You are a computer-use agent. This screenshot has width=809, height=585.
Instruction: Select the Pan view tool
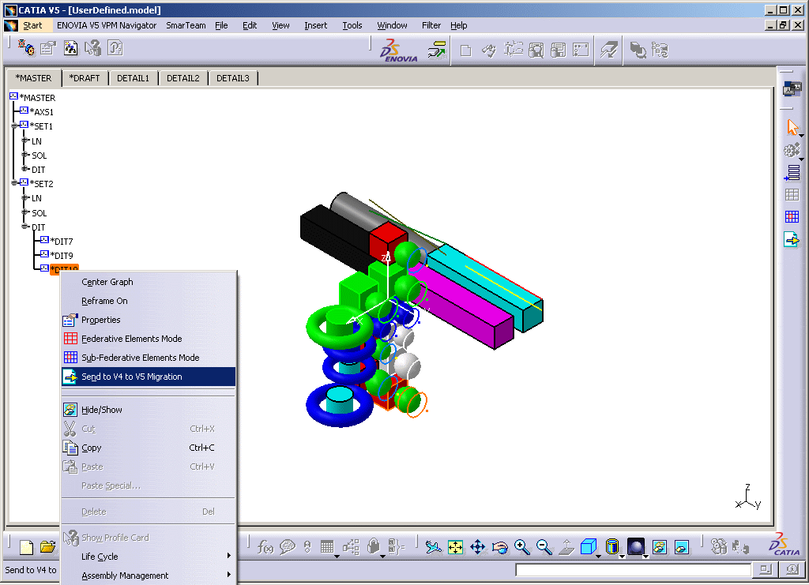(x=477, y=546)
